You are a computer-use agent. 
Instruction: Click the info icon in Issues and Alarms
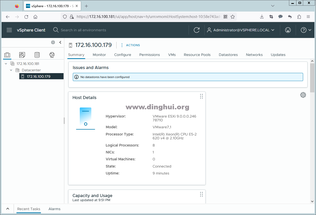(76, 77)
